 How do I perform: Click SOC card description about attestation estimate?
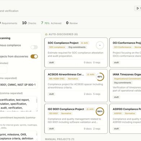76,54
